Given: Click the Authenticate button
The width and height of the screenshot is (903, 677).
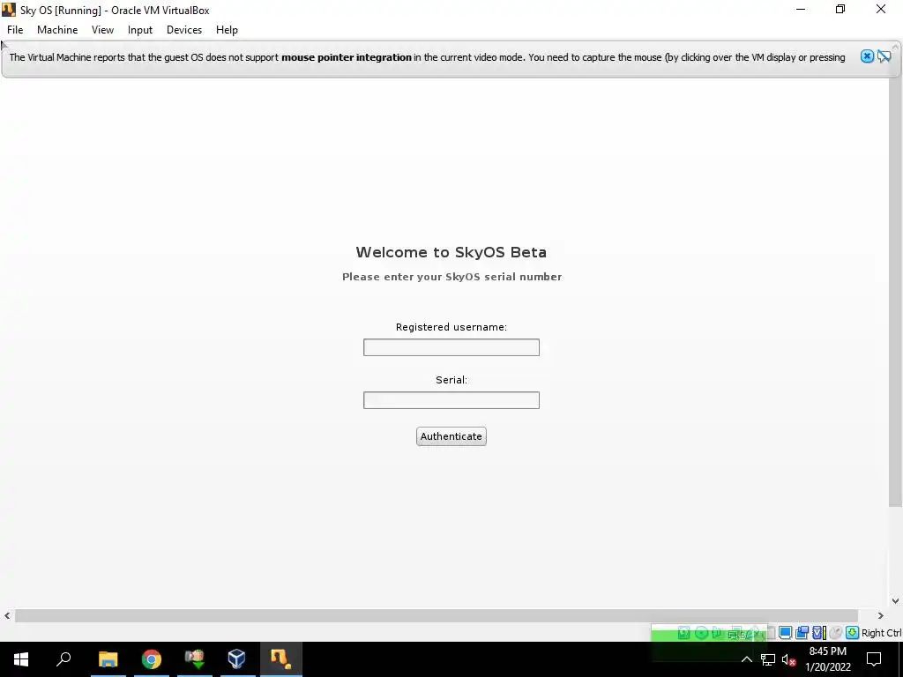Looking at the screenshot, I should [x=451, y=436].
